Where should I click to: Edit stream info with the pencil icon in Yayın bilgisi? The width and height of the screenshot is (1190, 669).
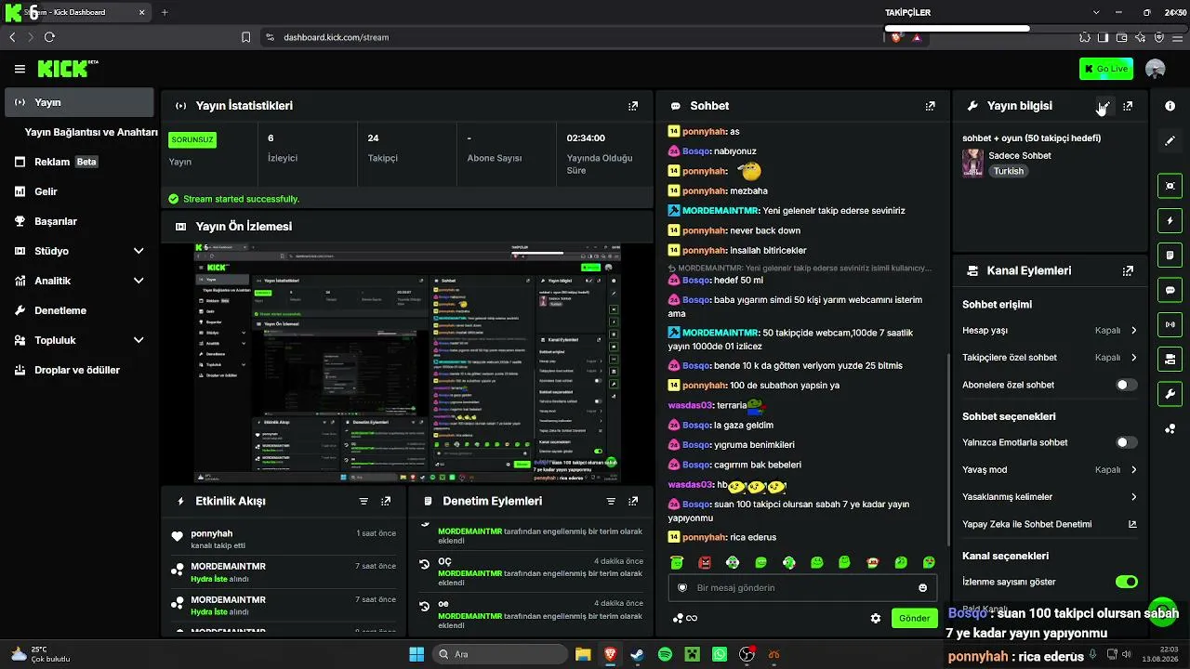[1104, 106]
